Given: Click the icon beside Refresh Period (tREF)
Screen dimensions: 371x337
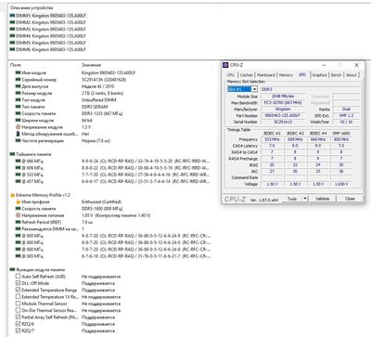Looking at the screenshot, I should coord(18,222).
